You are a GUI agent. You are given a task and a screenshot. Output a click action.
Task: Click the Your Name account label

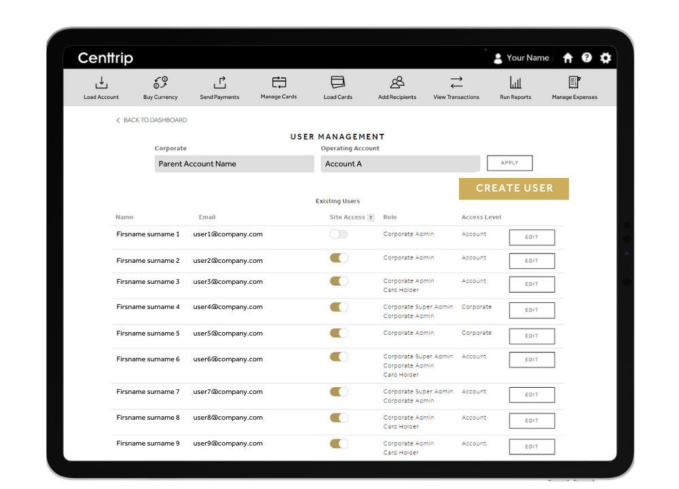click(528, 58)
